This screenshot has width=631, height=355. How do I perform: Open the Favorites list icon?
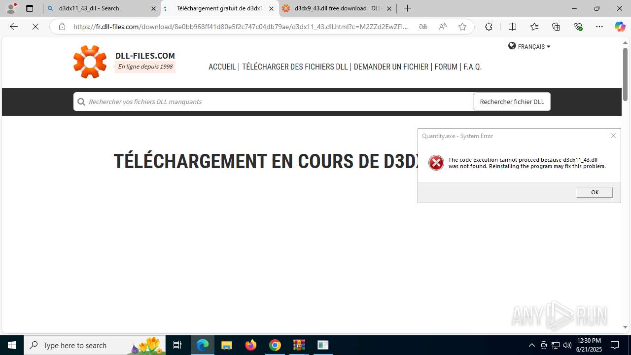point(534,27)
